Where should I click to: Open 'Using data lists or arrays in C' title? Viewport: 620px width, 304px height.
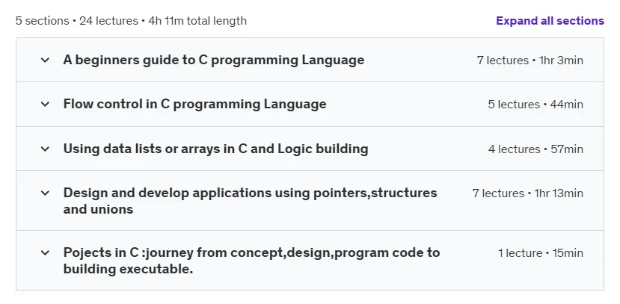[215, 149]
